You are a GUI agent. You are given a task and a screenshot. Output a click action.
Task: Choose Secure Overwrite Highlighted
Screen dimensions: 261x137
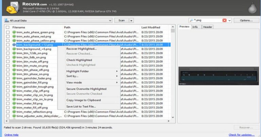[x=86, y=89]
